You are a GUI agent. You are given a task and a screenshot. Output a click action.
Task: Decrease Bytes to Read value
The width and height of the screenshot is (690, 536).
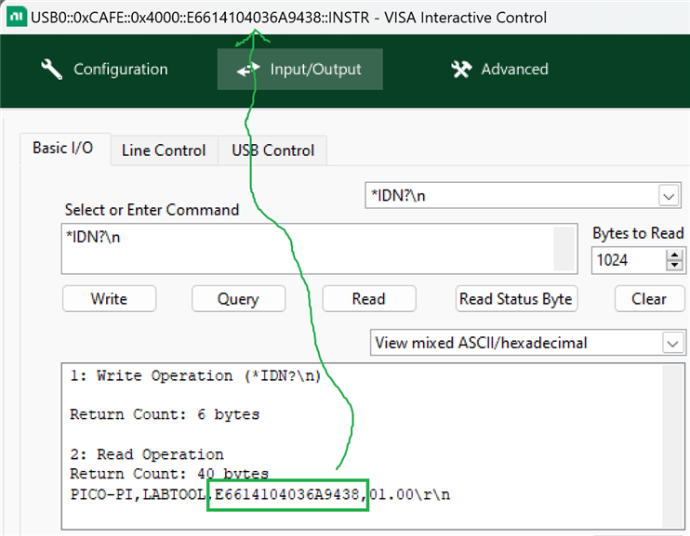tap(674, 266)
